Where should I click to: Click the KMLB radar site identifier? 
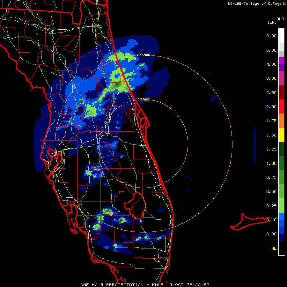[158, 285]
